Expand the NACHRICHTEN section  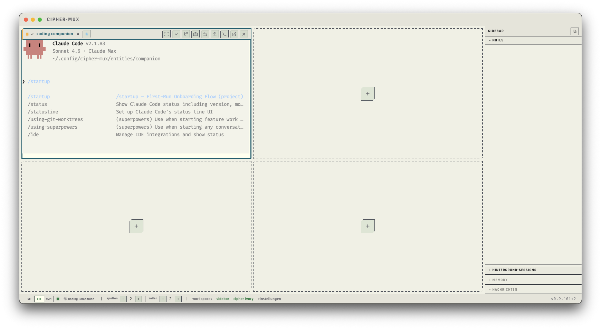[533, 290]
